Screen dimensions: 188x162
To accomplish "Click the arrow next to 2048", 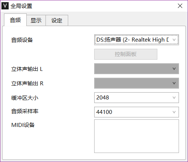I will [174, 98].
